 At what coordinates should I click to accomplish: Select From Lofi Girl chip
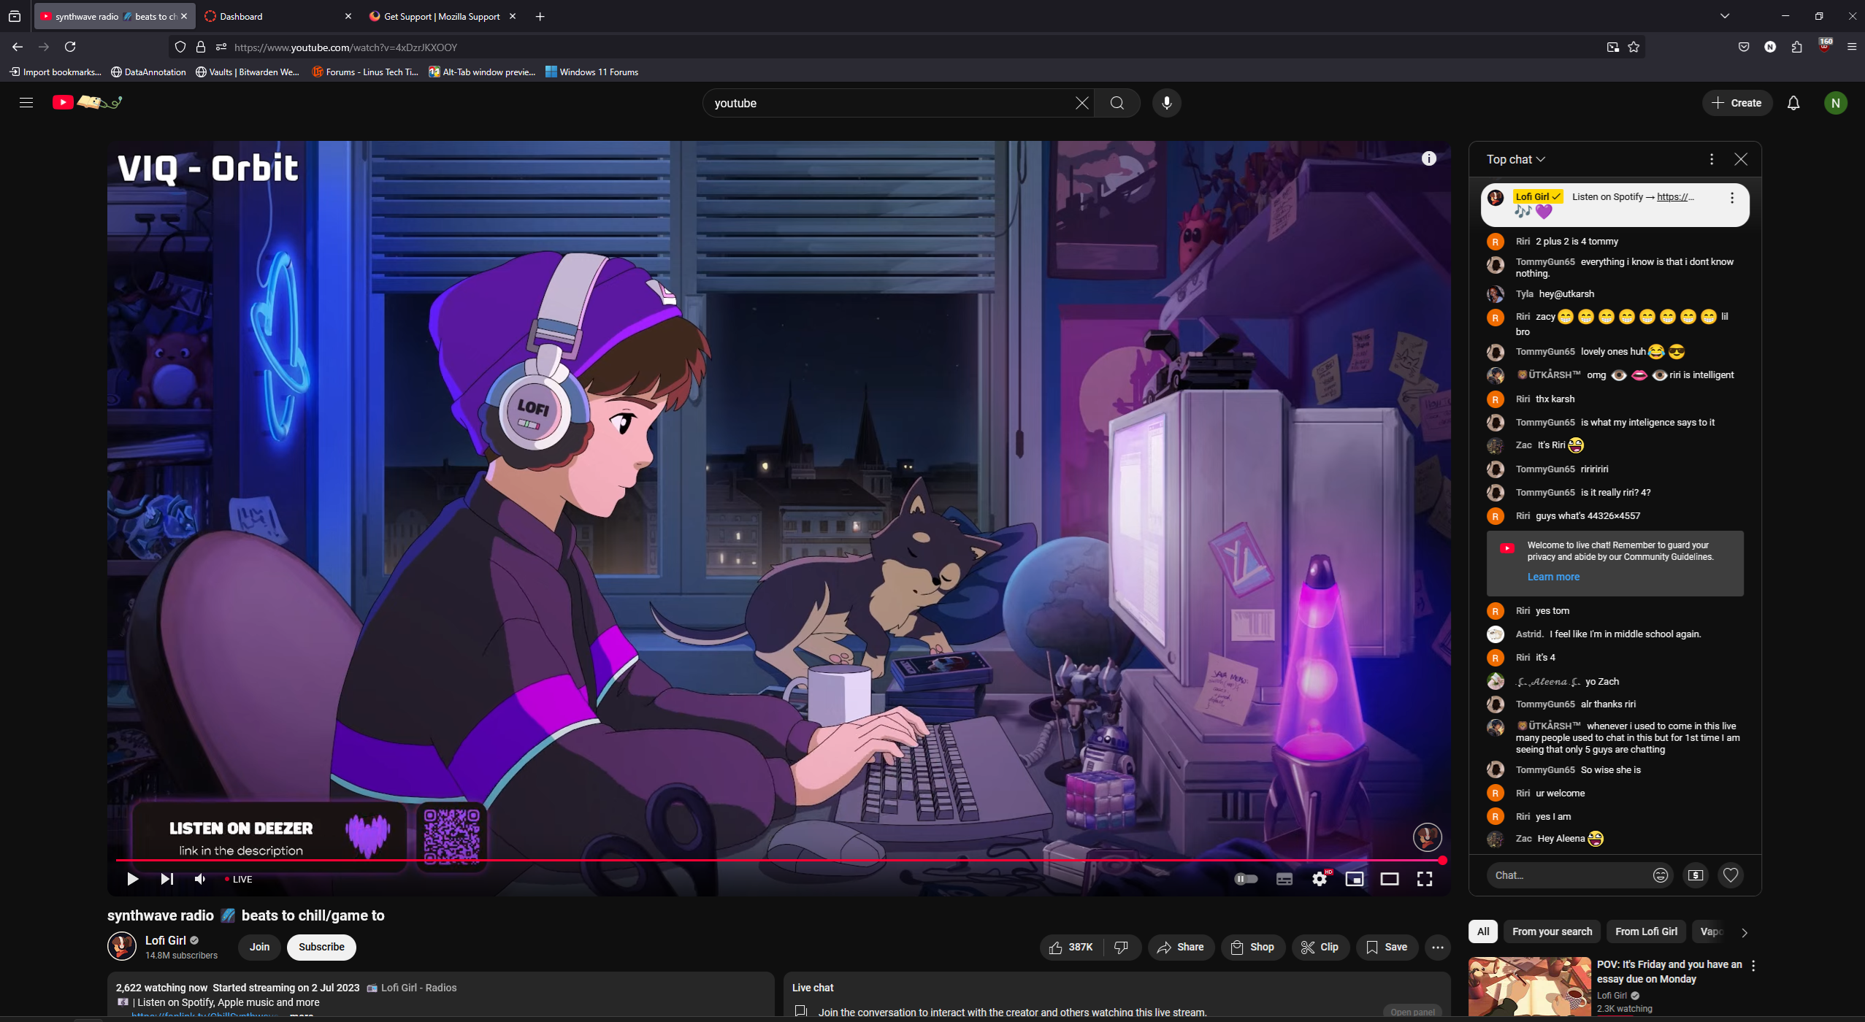coord(1646,932)
